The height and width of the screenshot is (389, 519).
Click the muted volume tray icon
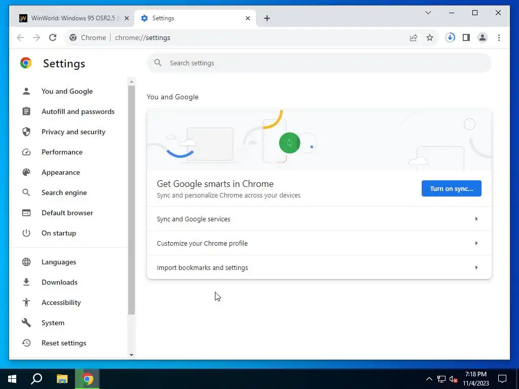point(453,379)
